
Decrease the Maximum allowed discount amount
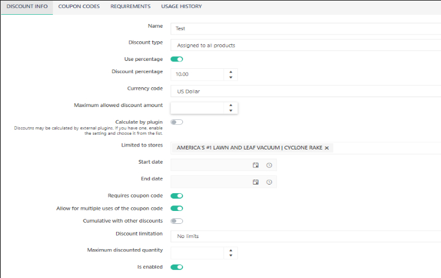coord(230,111)
